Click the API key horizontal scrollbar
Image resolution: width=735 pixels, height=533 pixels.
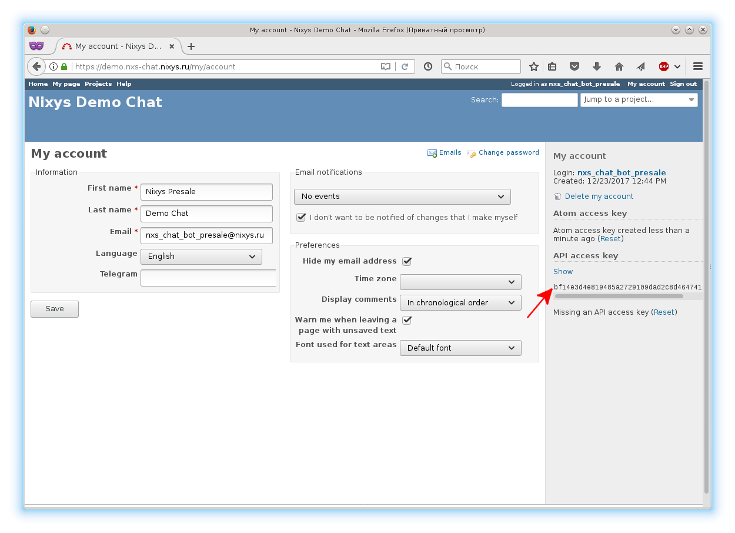point(619,297)
